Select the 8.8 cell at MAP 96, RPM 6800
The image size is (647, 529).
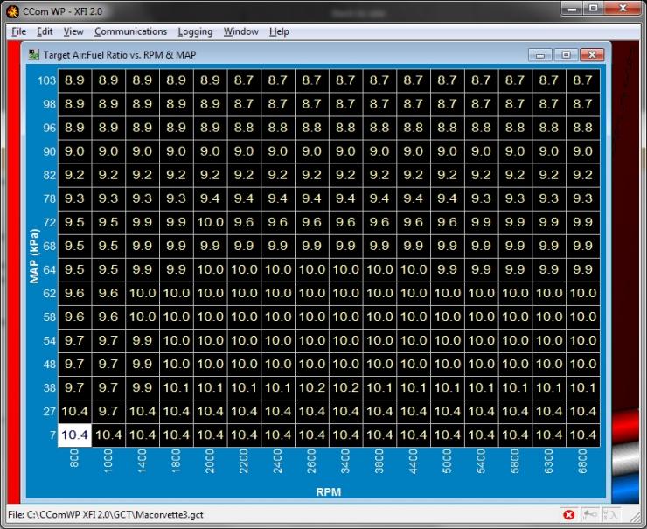(x=582, y=128)
